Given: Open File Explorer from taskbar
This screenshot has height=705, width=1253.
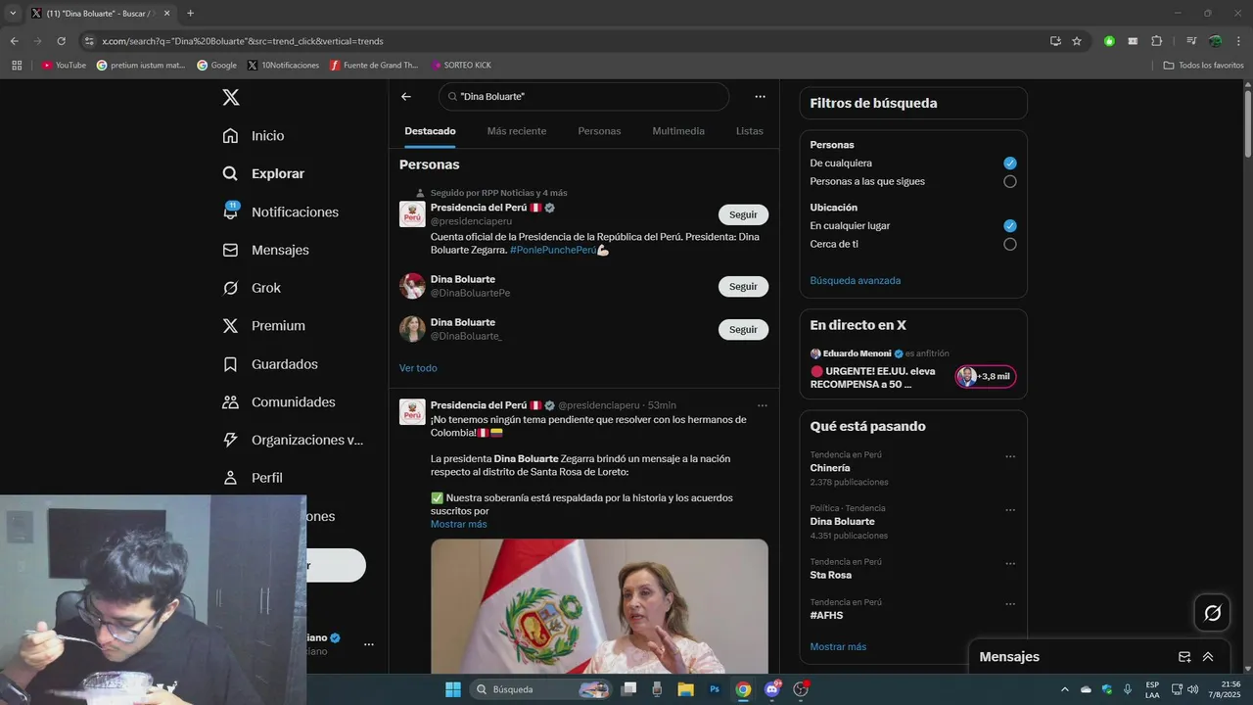Looking at the screenshot, I should coord(685,689).
